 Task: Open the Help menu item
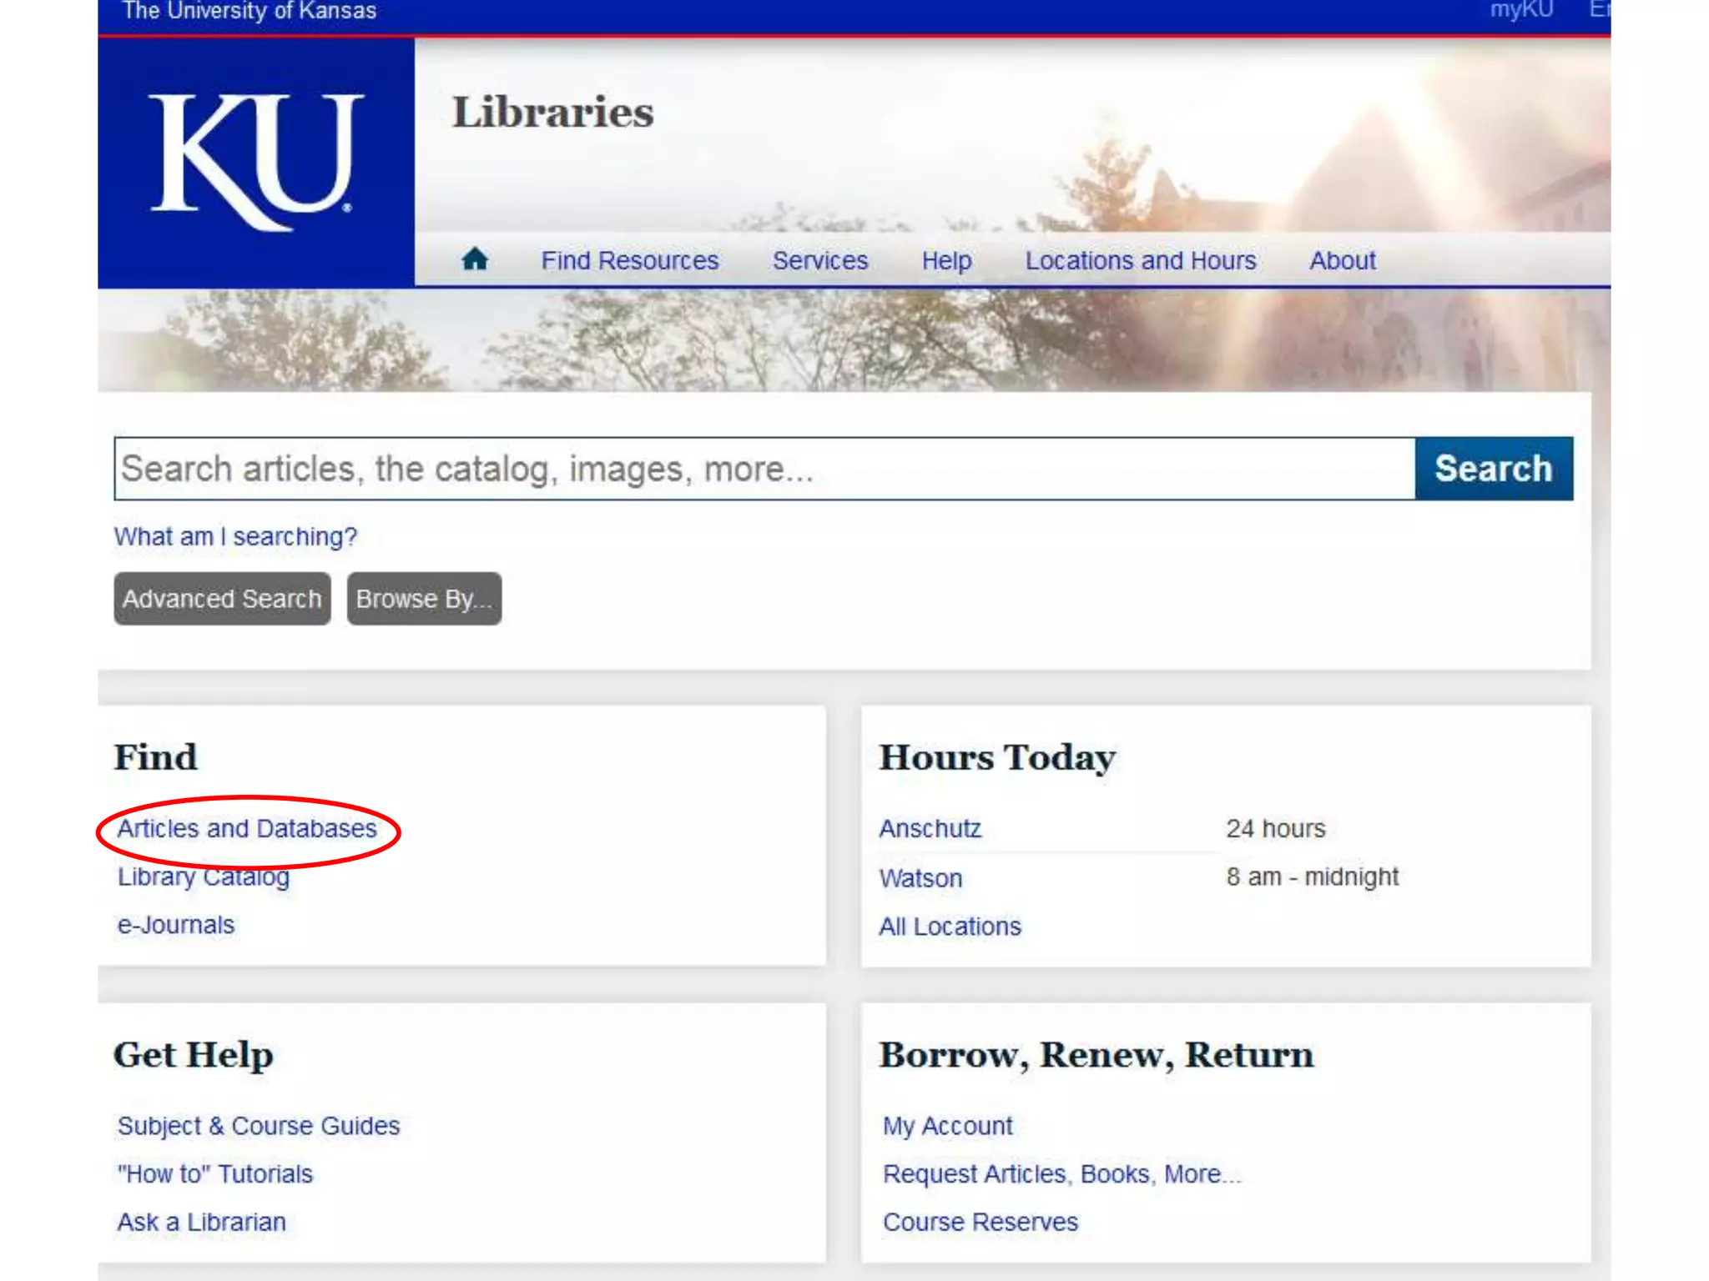[945, 260]
